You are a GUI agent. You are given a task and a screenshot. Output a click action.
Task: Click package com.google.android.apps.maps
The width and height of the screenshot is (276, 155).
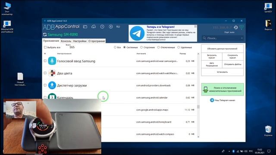click(152, 110)
